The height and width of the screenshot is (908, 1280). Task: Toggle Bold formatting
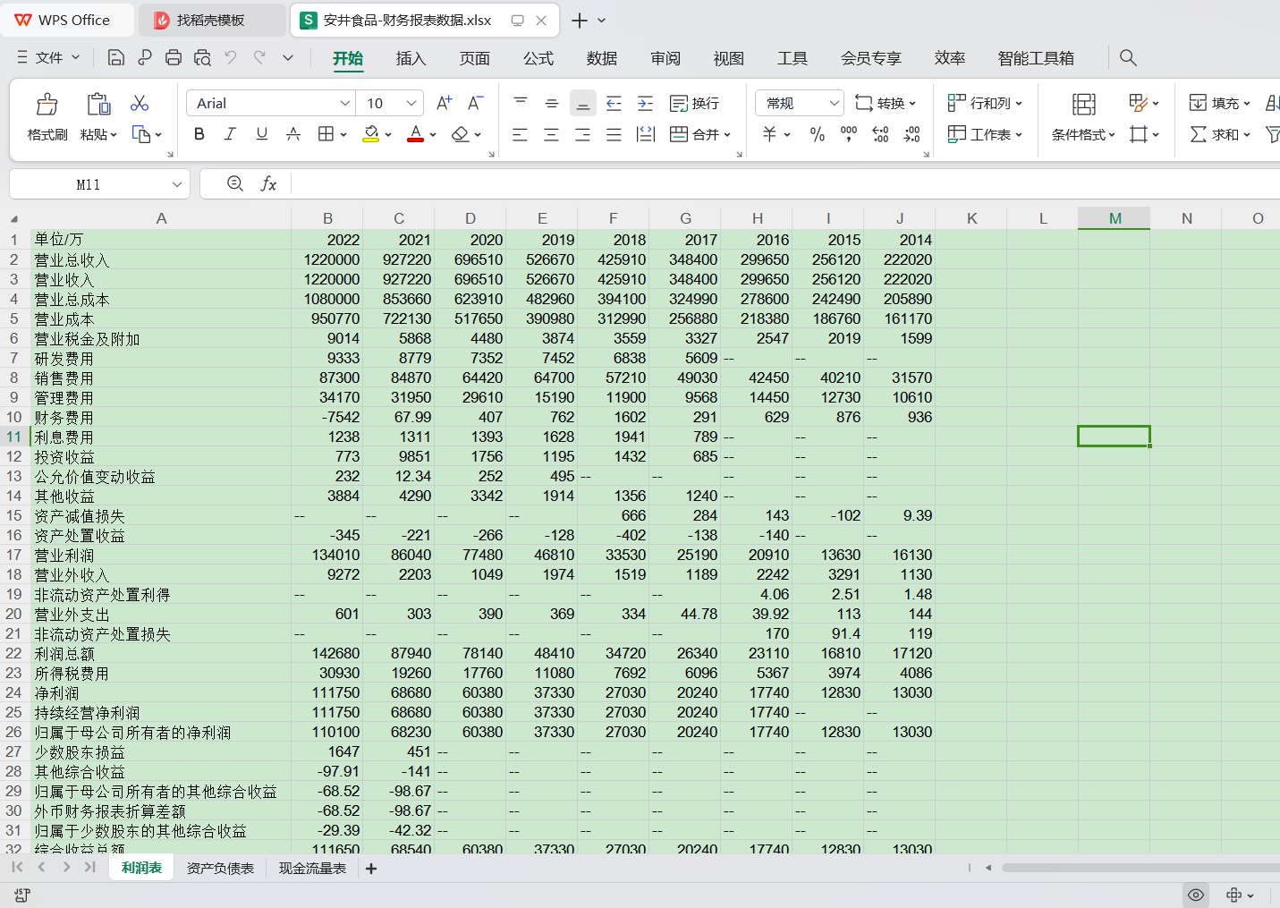tap(199, 134)
